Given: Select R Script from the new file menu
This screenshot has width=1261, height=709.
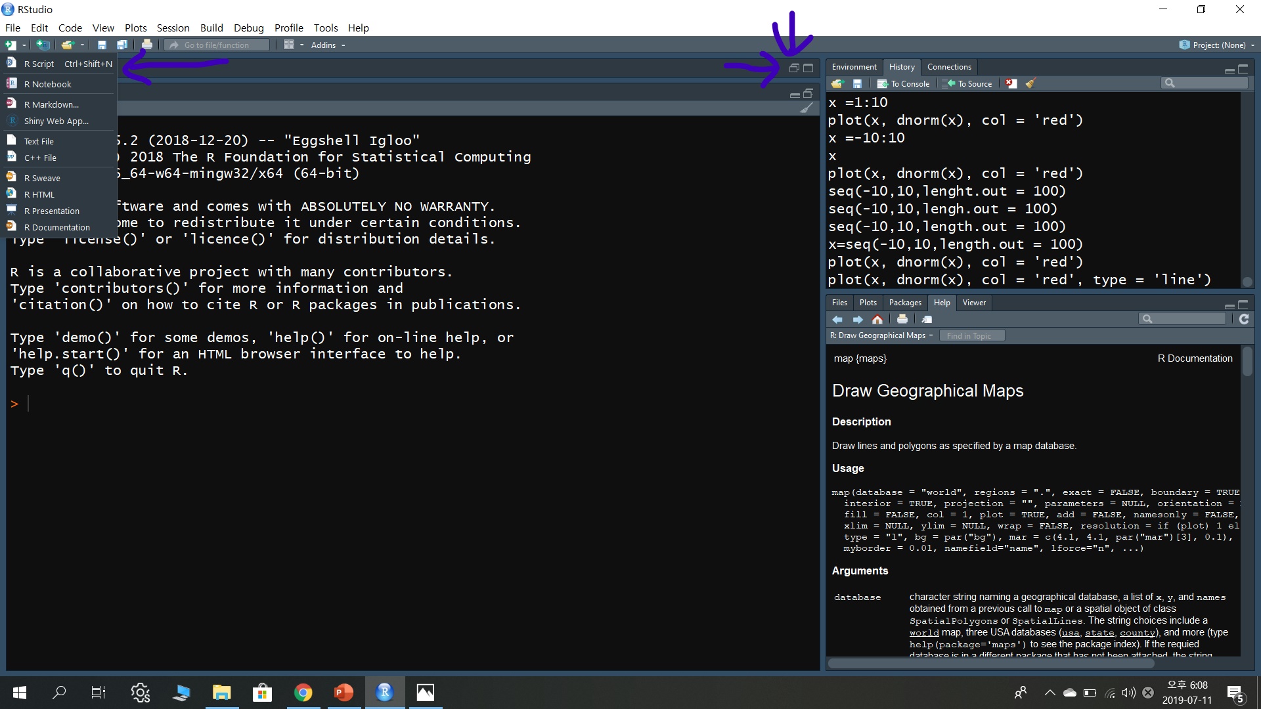Looking at the screenshot, I should pyautogui.click(x=39, y=64).
